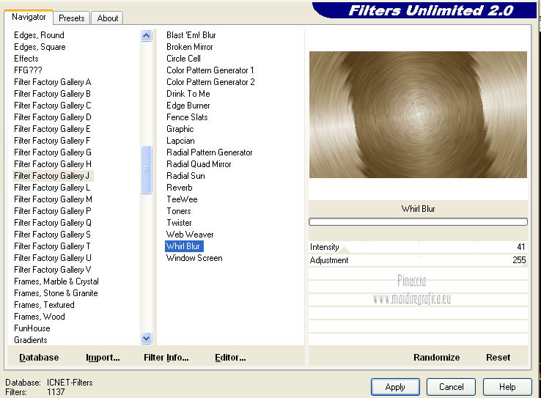Screen dimensions: 541x398
Task: Open Filter Info...
Action: pyautogui.click(x=166, y=357)
